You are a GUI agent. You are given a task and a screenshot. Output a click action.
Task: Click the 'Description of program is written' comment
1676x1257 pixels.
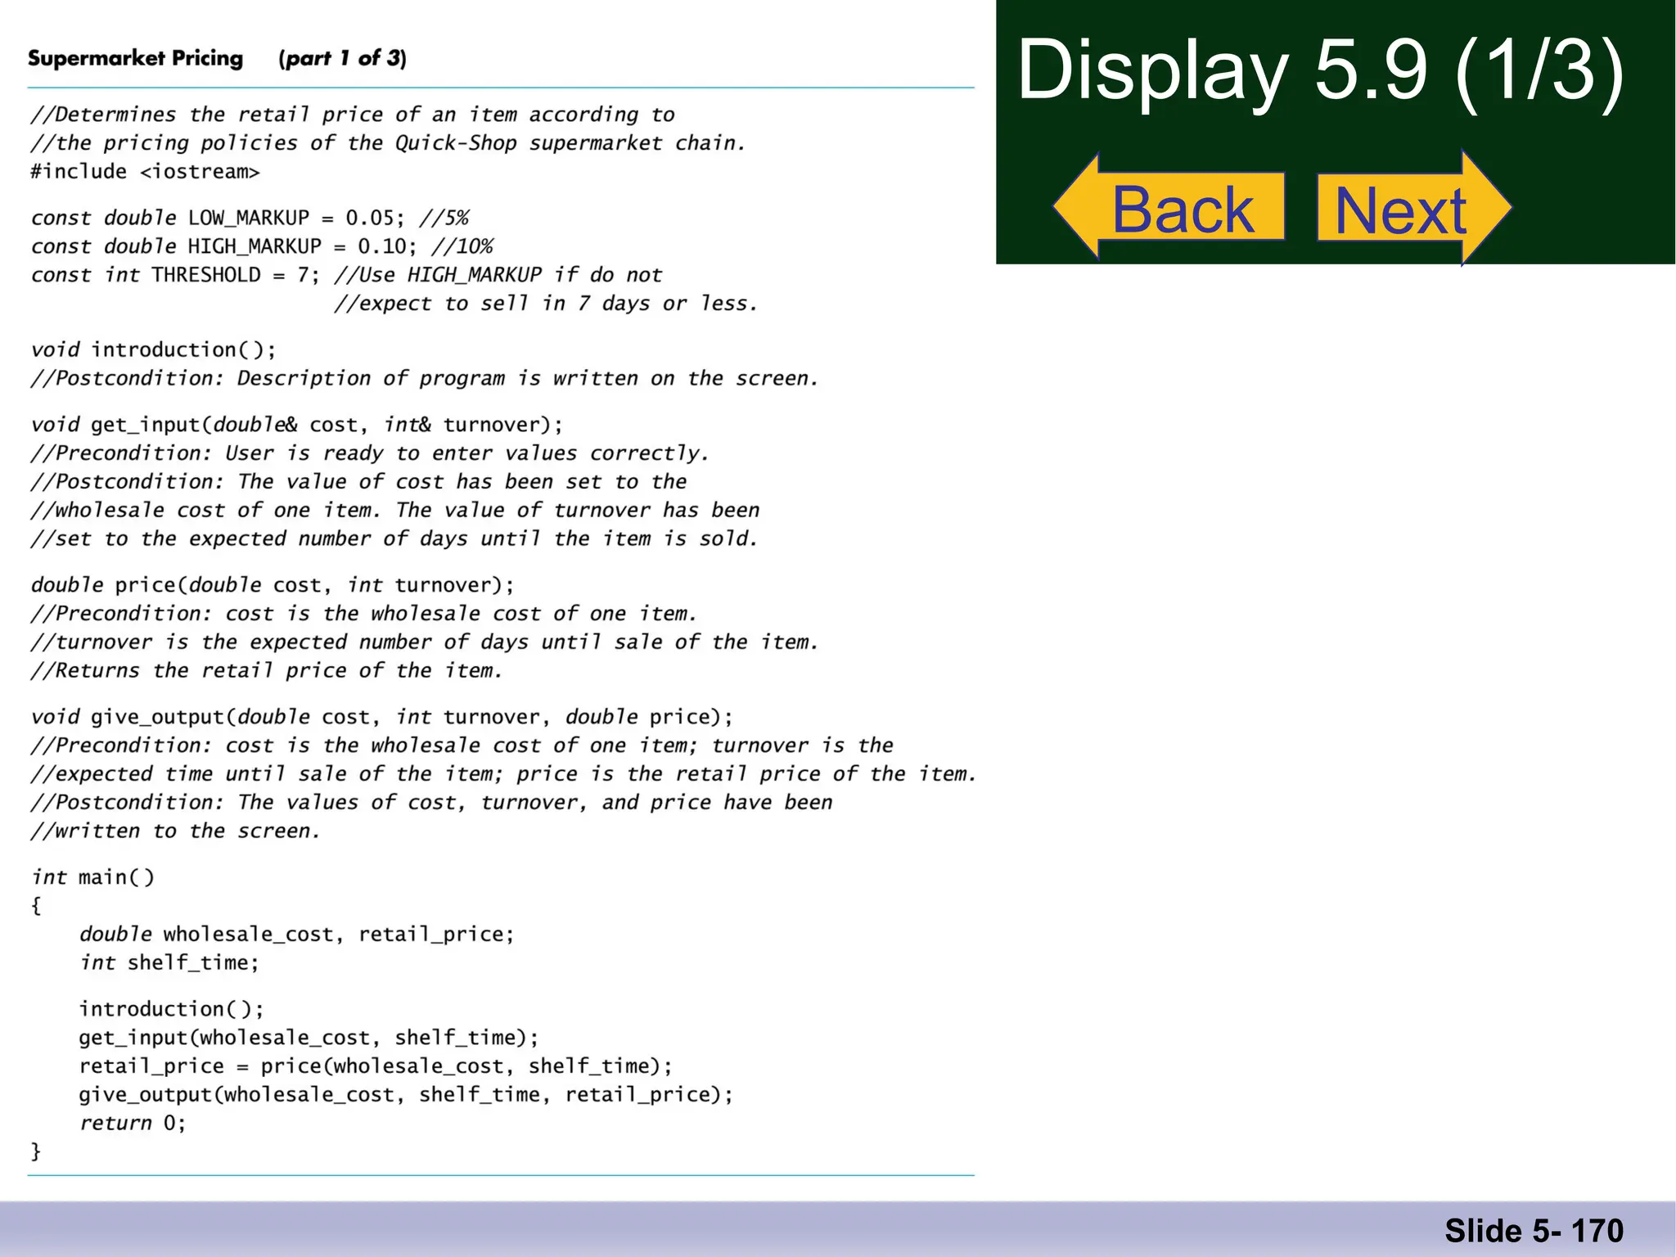point(425,378)
